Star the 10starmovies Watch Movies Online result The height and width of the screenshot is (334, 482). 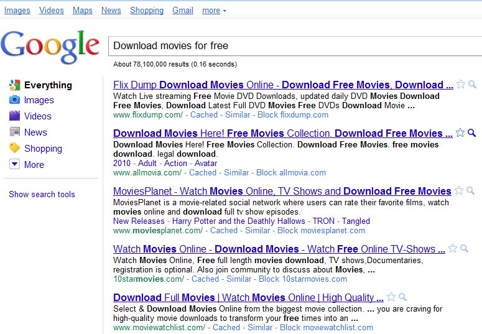(x=453, y=248)
